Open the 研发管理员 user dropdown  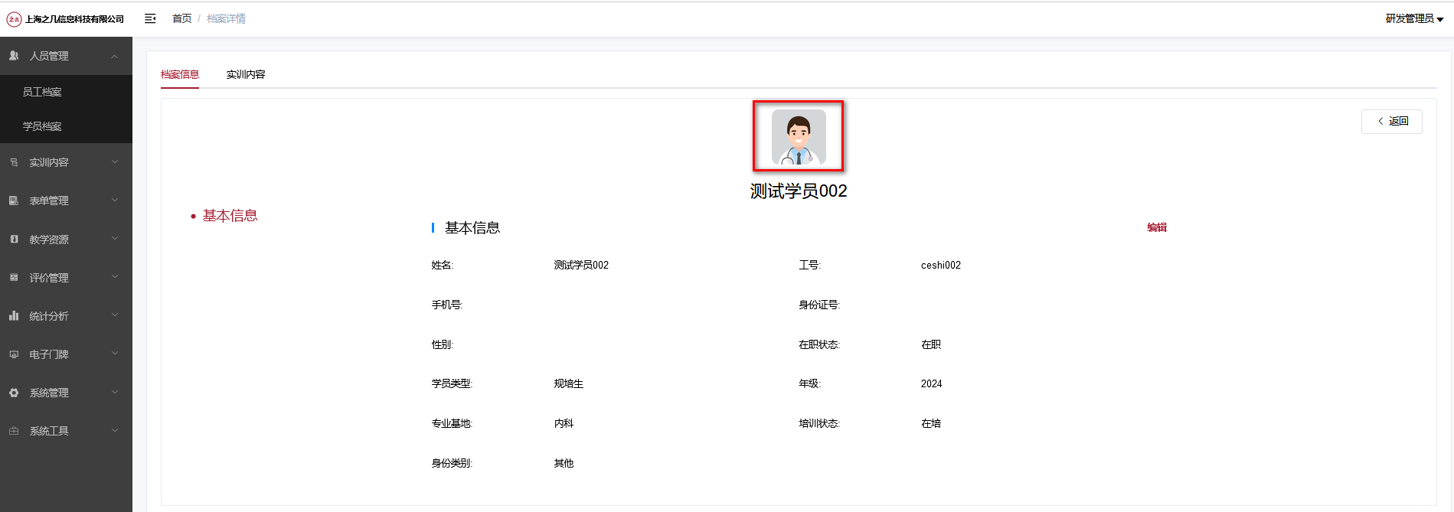(x=1414, y=18)
